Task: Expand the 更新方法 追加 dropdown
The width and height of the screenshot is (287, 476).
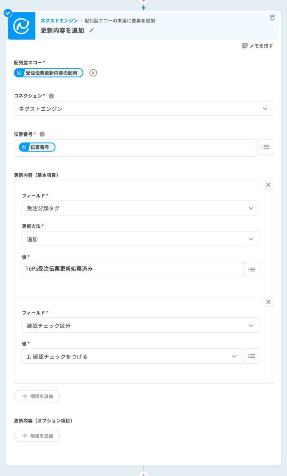Action: (x=140, y=239)
